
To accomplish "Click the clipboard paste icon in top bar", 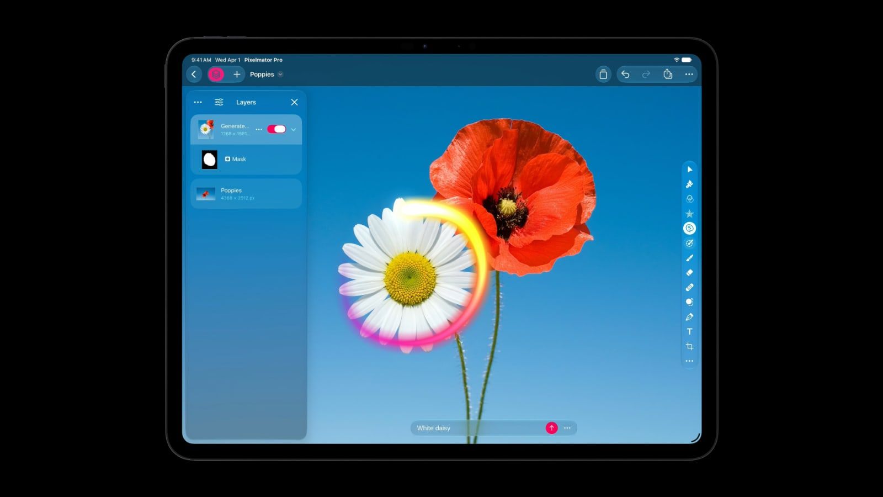I will coord(603,75).
